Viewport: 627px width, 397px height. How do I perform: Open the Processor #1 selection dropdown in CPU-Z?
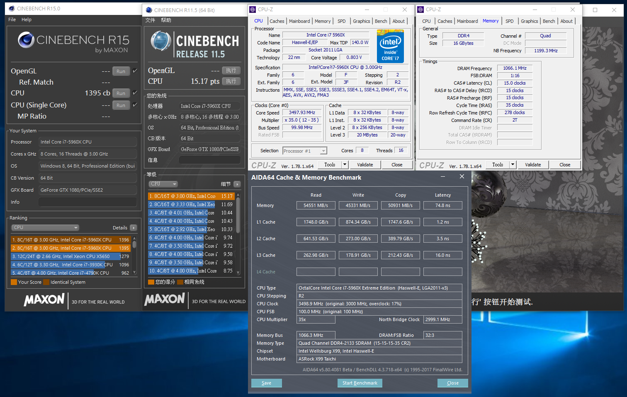[x=305, y=151]
